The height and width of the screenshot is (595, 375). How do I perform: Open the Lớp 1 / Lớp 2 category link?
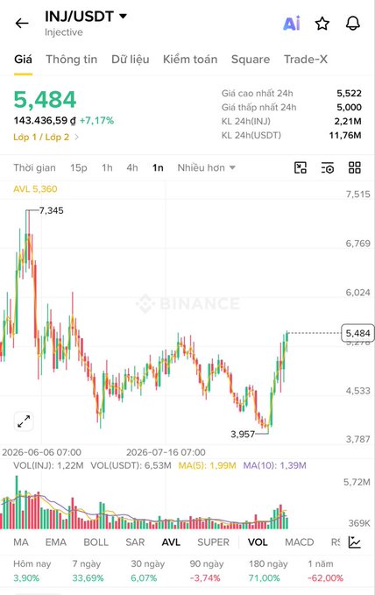(x=46, y=137)
